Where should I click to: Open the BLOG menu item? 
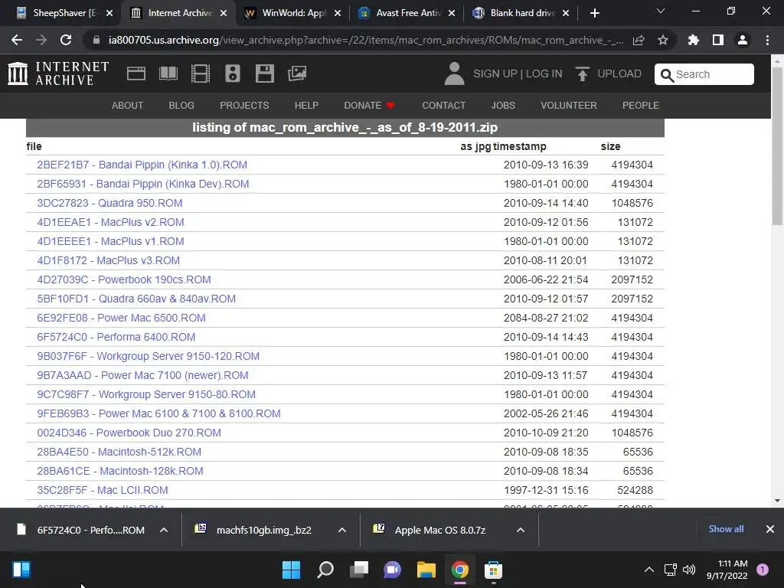[181, 106]
